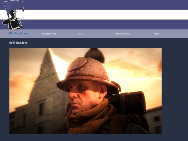188x141 pixels.
Task: Click the SFM Renders heading
Action: pyautogui.click(x=18, y=43)
